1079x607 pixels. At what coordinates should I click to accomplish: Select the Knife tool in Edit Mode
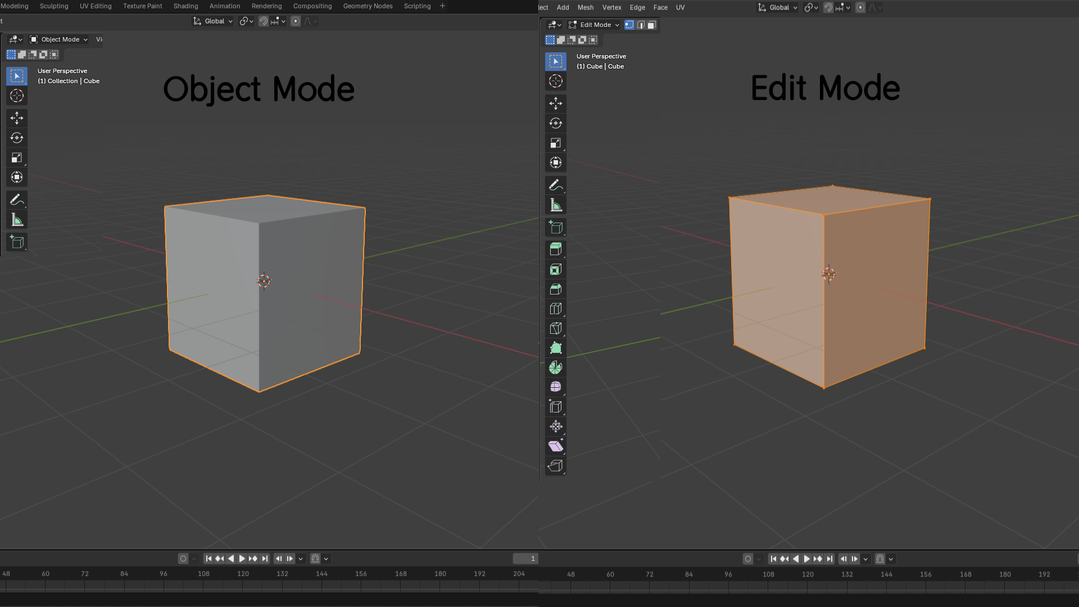click(555, 328)
